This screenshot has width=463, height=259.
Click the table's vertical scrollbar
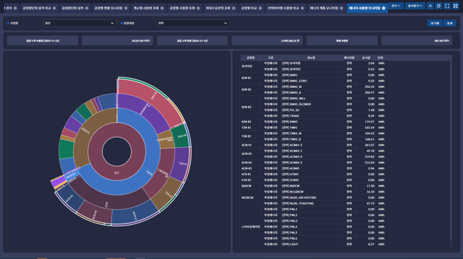point(451,150)
